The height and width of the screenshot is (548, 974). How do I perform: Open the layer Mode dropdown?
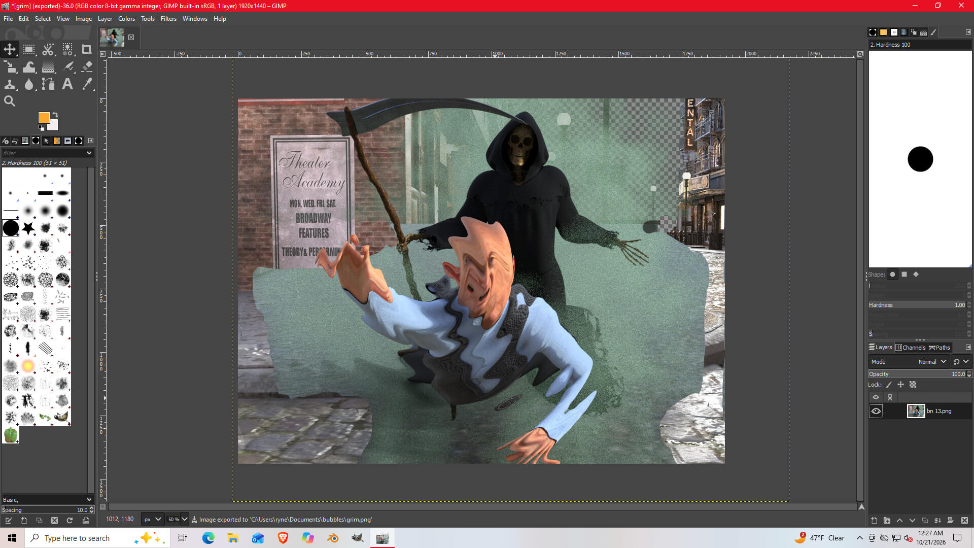coord(909,362)
